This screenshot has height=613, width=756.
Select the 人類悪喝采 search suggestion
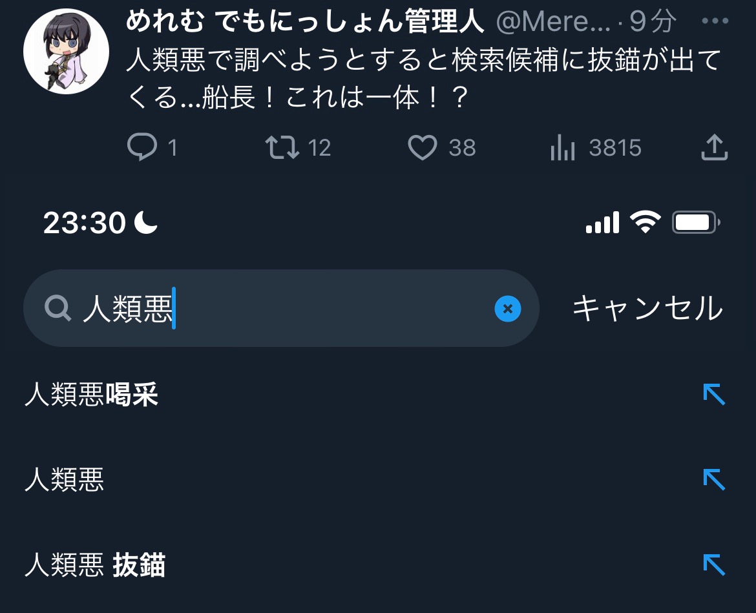pos(92,394)
